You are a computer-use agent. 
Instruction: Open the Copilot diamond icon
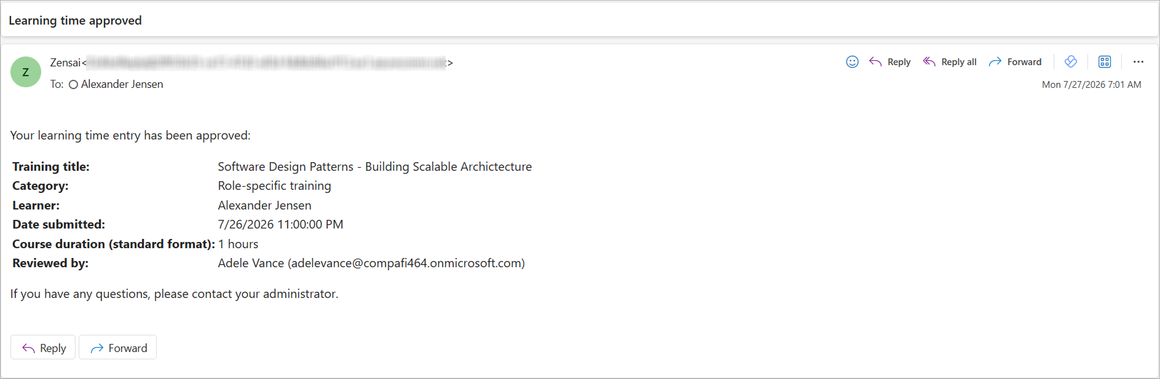tap(1071, 61)
